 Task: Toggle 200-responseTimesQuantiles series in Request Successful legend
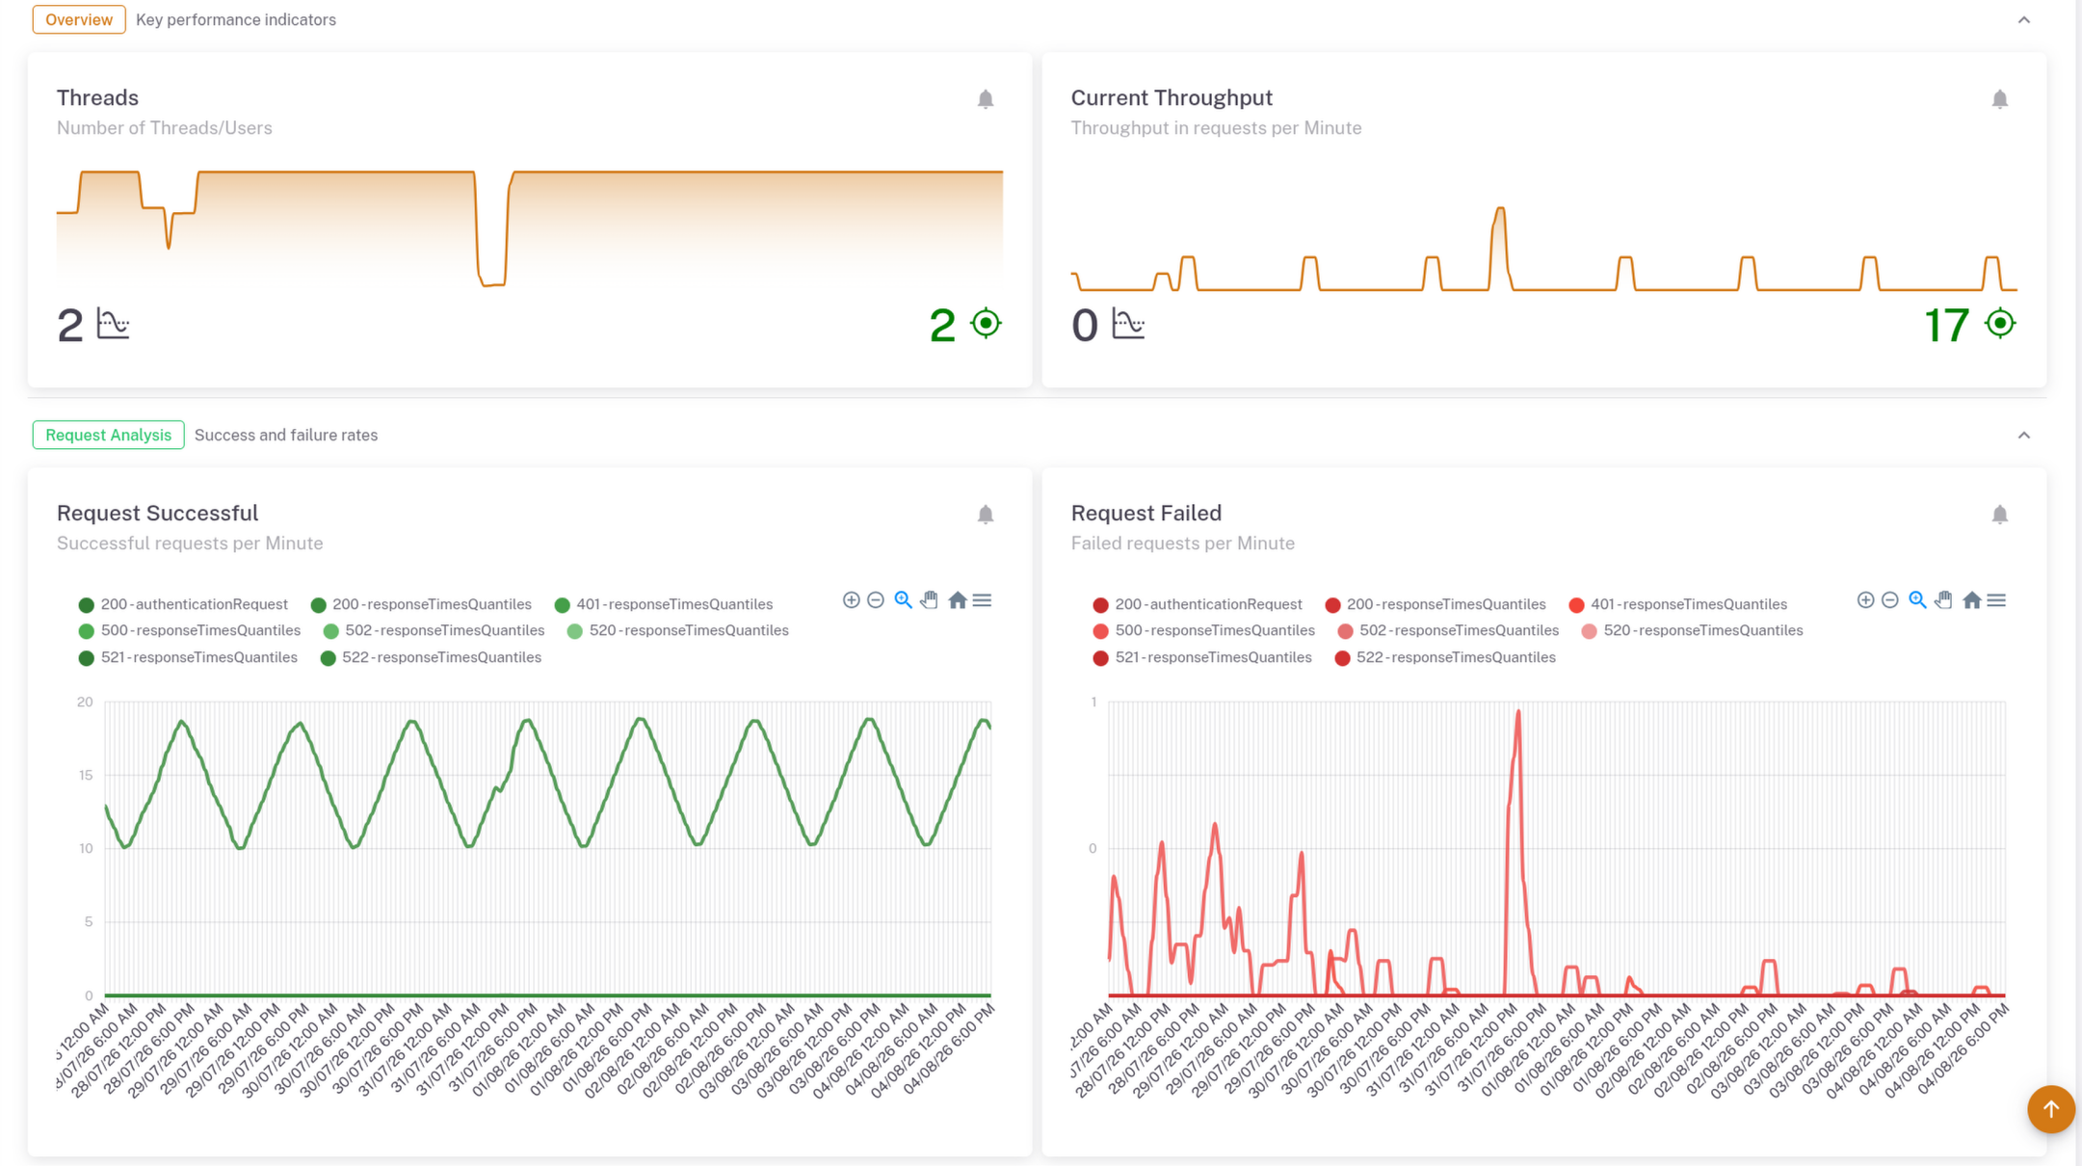coord(421,604)
